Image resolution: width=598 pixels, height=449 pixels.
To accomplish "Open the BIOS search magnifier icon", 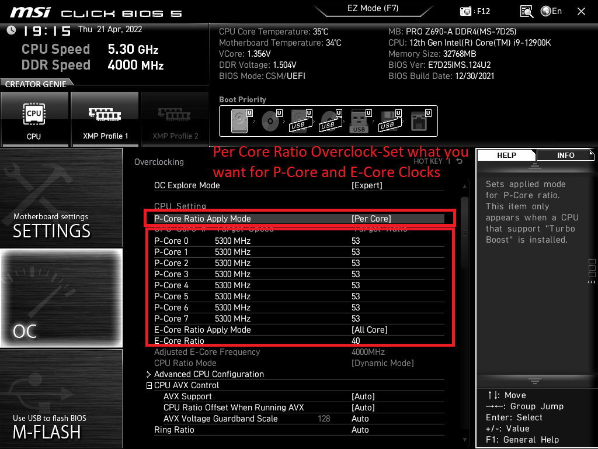I will tap(527, 12).
